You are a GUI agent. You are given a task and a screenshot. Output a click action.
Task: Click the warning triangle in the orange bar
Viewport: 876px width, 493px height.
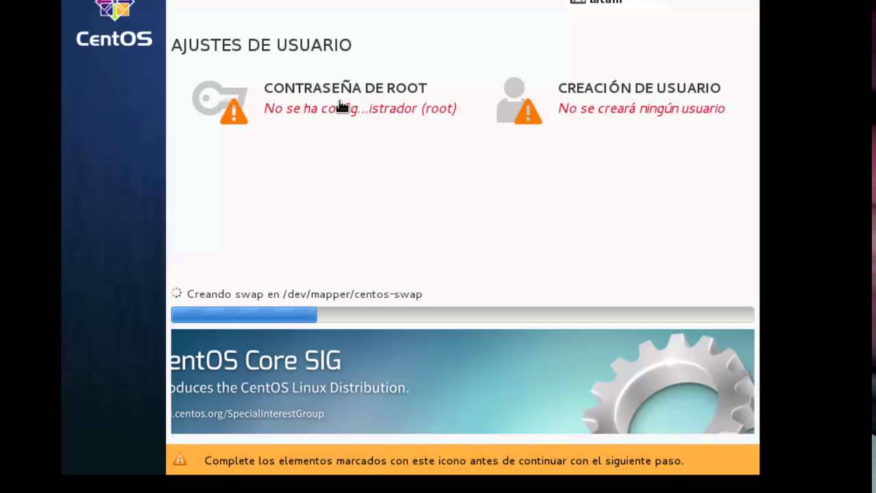(180, 460)
